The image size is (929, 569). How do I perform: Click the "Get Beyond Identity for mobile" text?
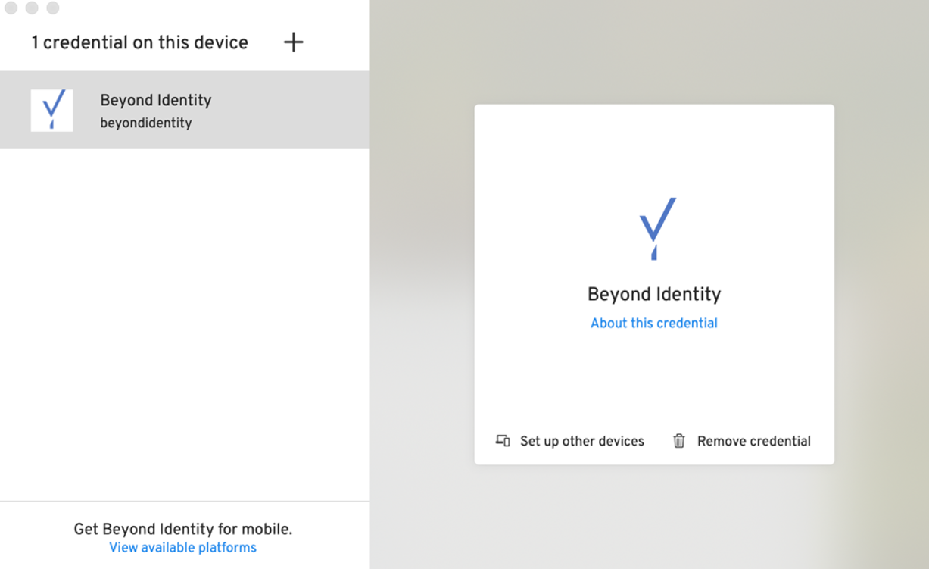182,529
